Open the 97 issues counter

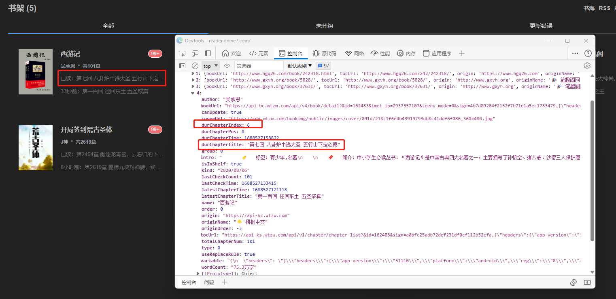pos(323,65)
